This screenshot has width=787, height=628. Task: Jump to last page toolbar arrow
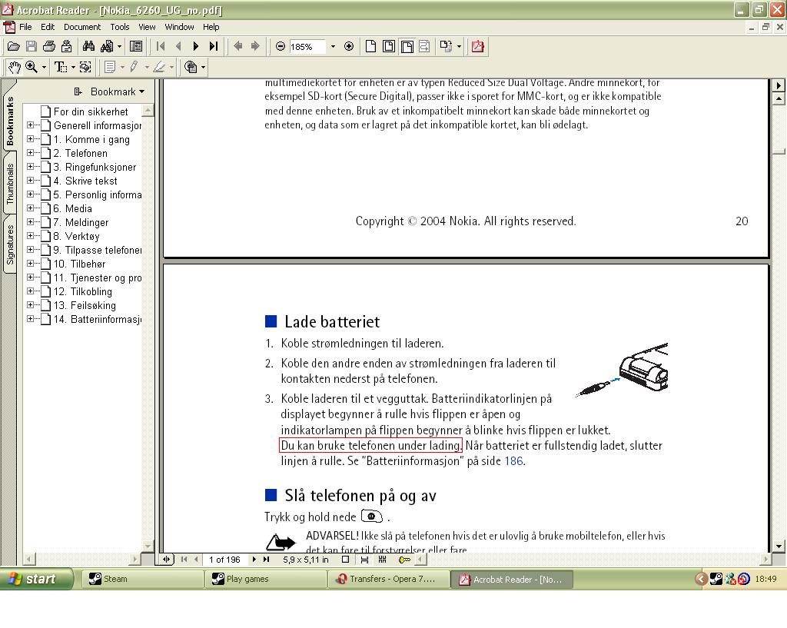pos(214,47)
